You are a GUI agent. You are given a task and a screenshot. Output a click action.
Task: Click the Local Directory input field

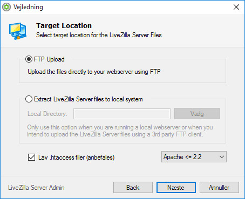click(122, 114)
